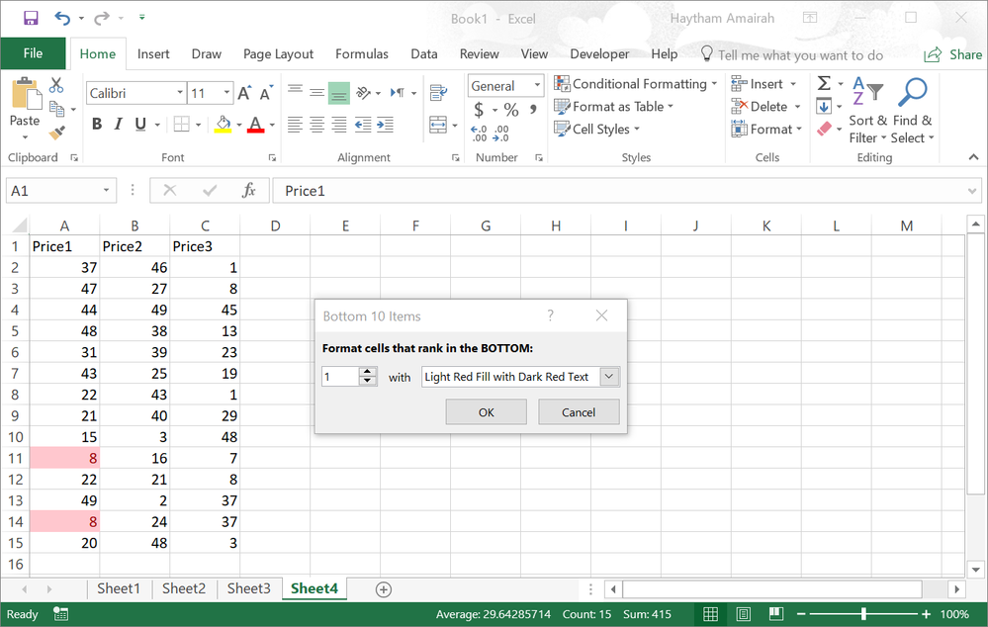This screenshot has width=988, height=627.
Task: Open the Cell Styles dropdown
Action: pyautogui.click(x=596, y=130)
